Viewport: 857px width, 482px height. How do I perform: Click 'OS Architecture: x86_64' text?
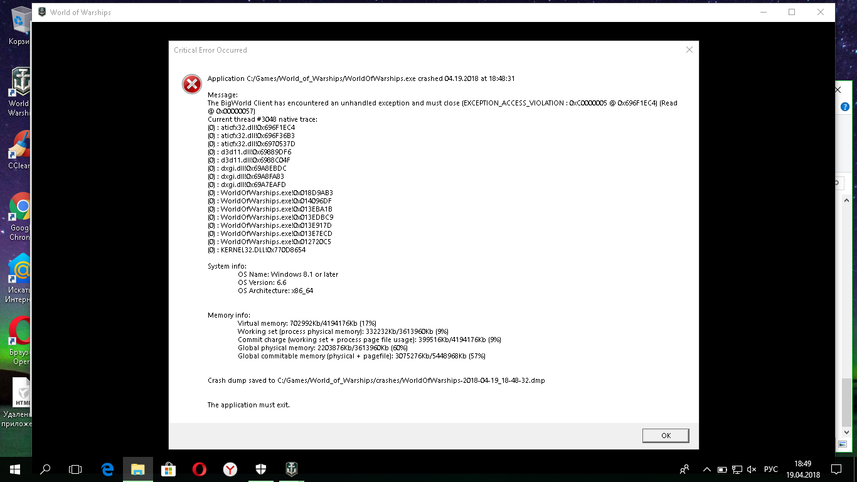pyautogui.click(x=275, y=291)
